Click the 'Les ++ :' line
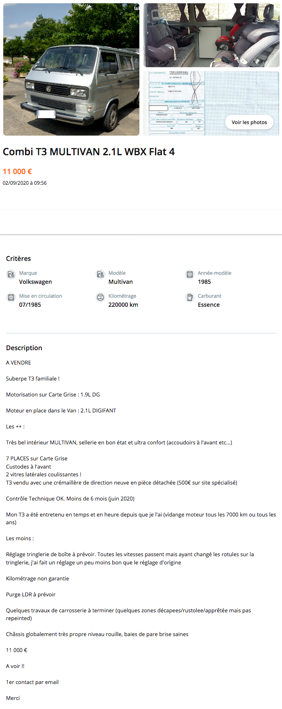This screenshot has width=282, height=709. [15, 426]
